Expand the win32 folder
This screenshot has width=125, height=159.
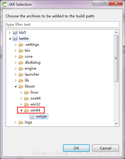21,104
